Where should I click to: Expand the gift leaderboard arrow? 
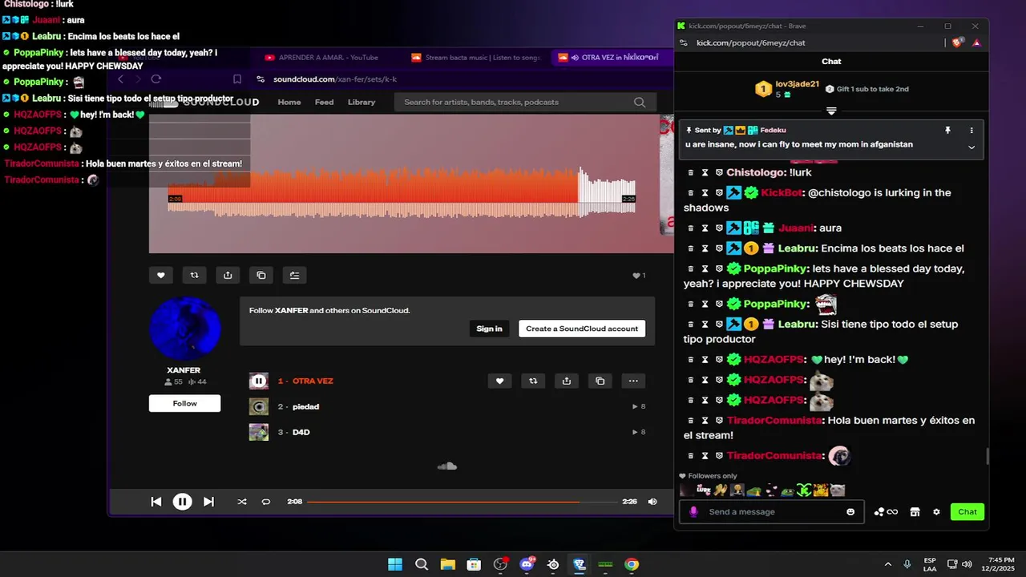pos(831,111)
